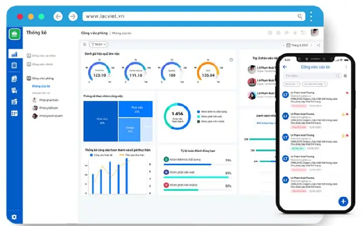This screenshot has width=362, height=226.
Task: Tap the red flag on first phone task
Action: 347,93
